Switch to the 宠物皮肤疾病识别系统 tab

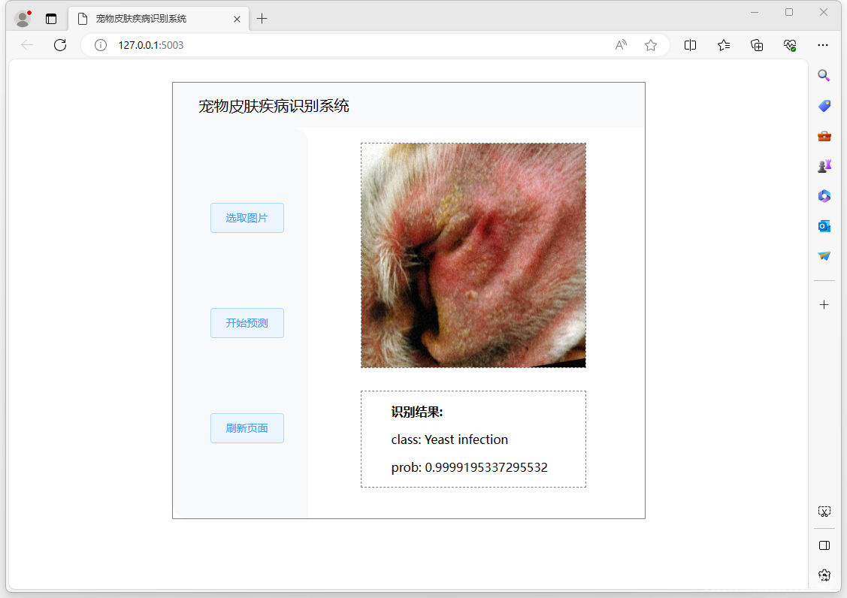150,19
